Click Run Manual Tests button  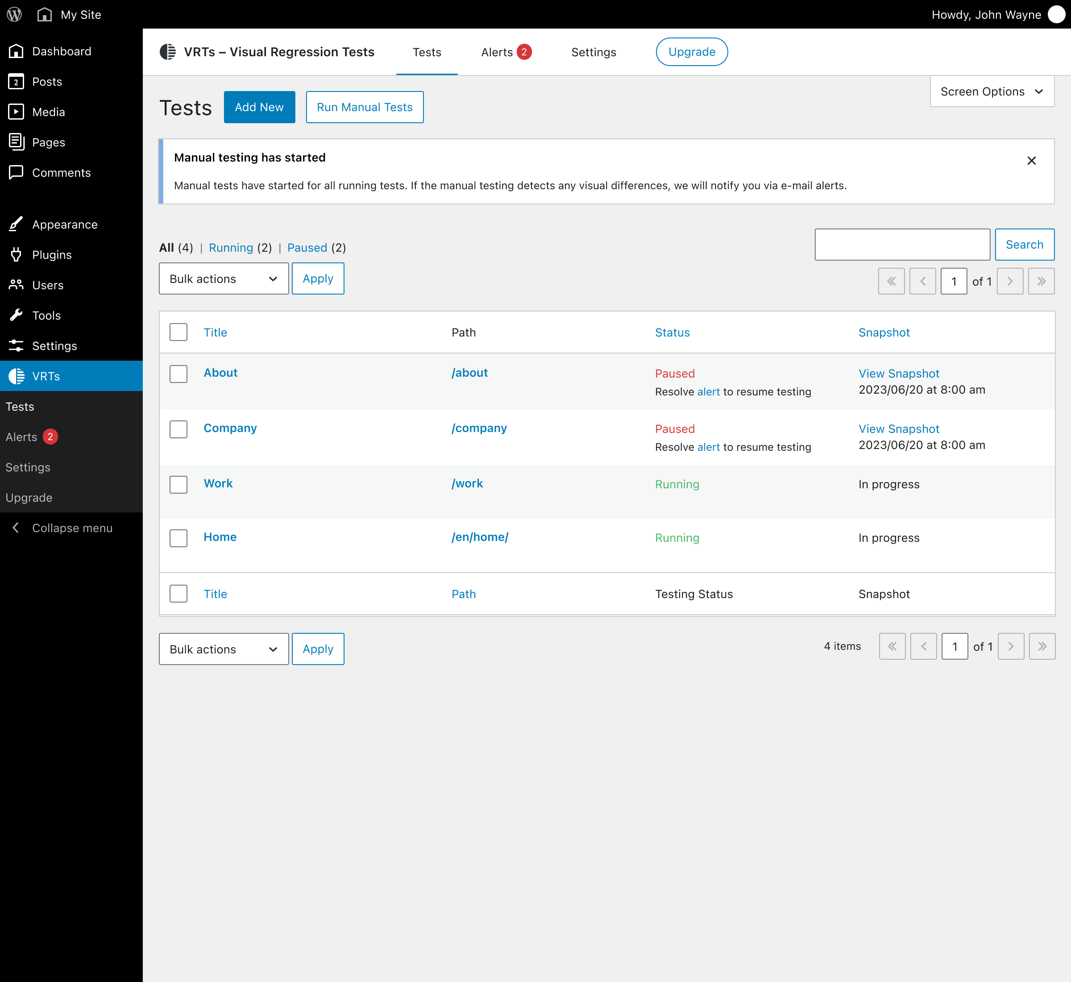coord(364,107)
